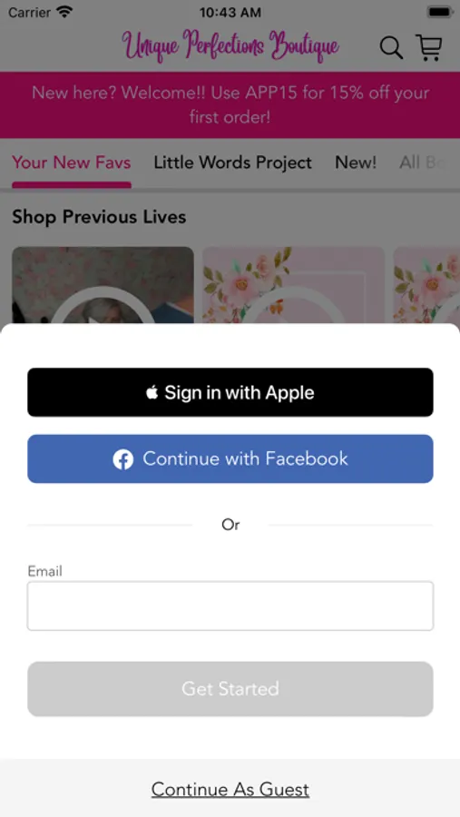Image resolution: width=460 pixels, height=817 pixels.
Task: Click the Get Started button
Action: (230, 689)
